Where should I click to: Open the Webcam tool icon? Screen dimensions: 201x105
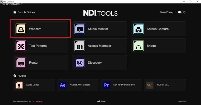point(21,29)
